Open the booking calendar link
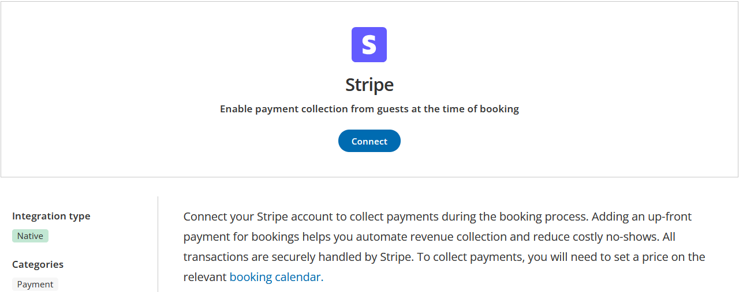Image resolution: width=739 pixels, height=292 pixels. (275, 277)
